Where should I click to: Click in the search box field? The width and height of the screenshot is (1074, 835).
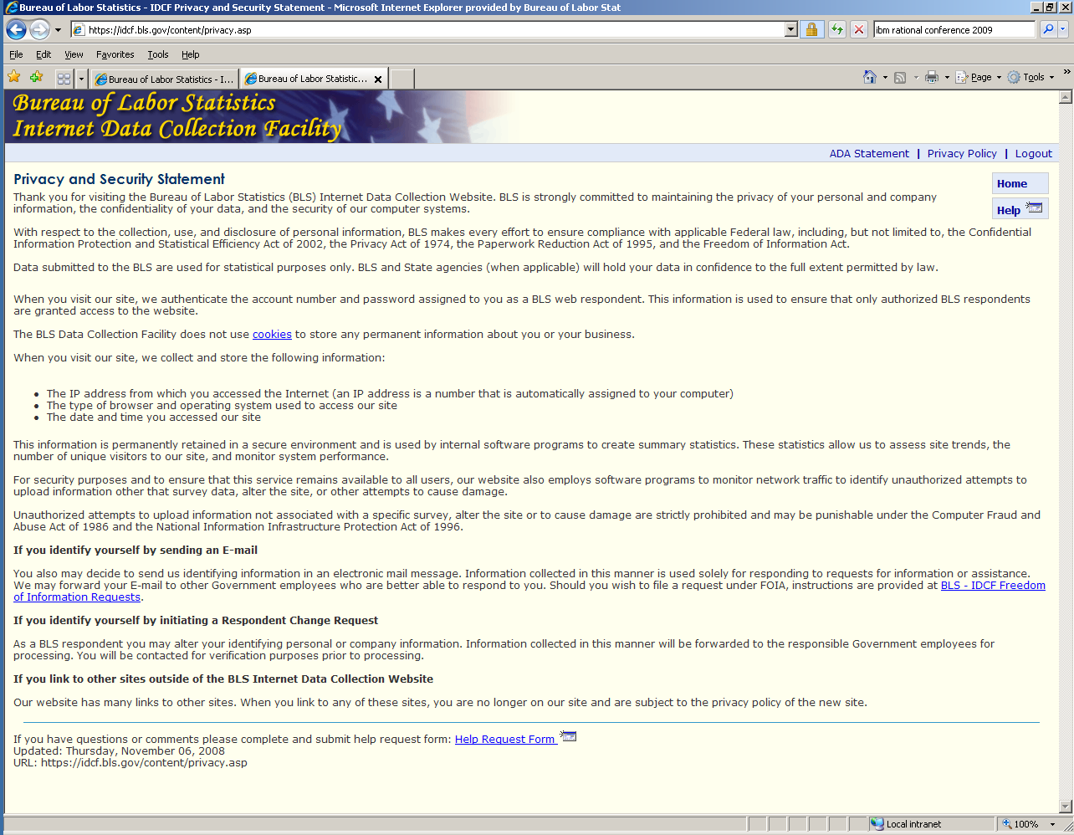coord(954,29)
